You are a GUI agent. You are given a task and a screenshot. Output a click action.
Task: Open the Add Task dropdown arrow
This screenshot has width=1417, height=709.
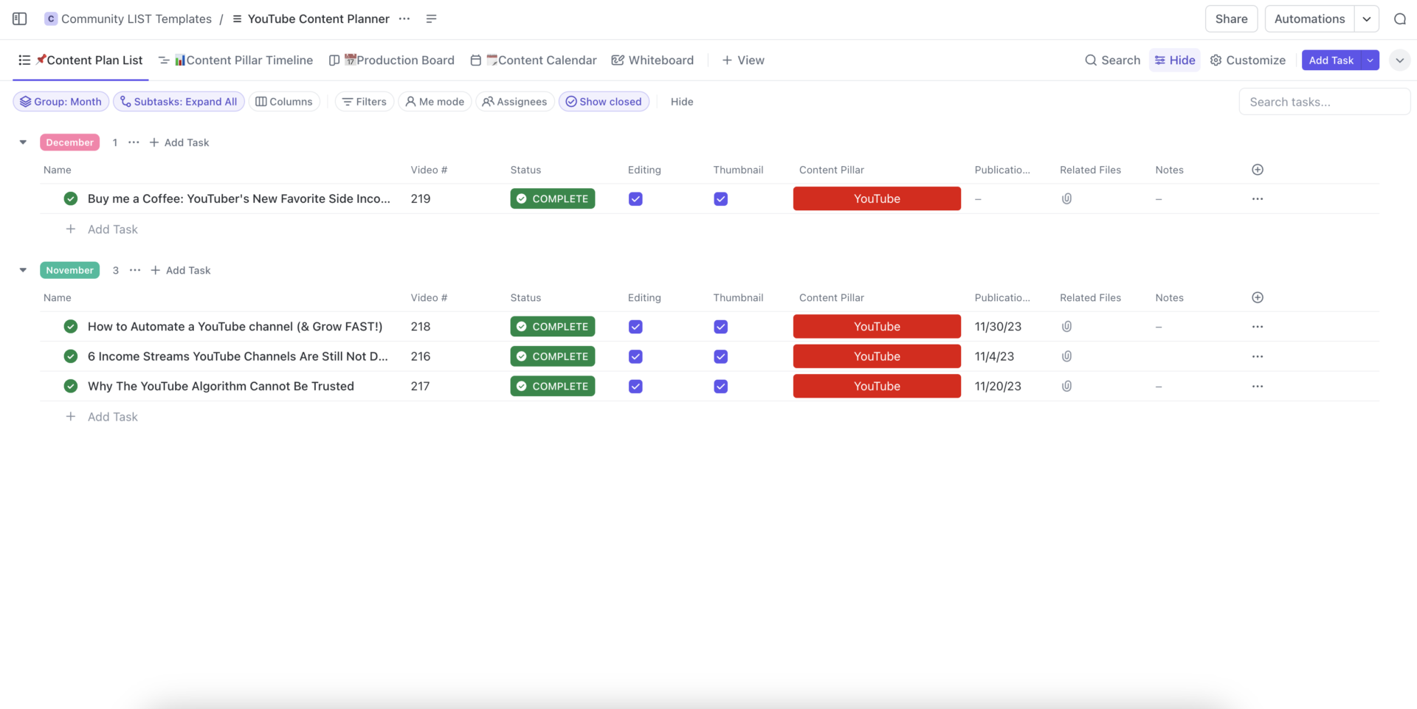[x=1370, y=60]
